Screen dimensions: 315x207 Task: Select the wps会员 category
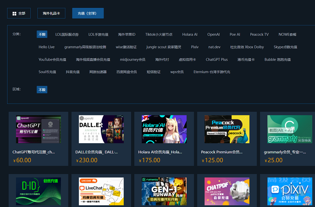[177, 72]
